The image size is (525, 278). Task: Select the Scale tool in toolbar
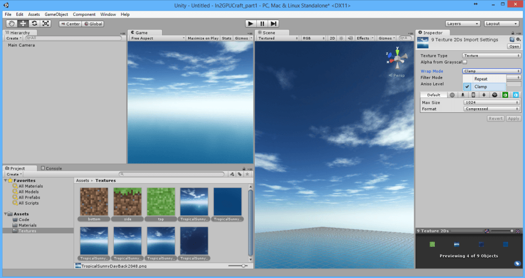pyautogui.click(x=46, y=24)
